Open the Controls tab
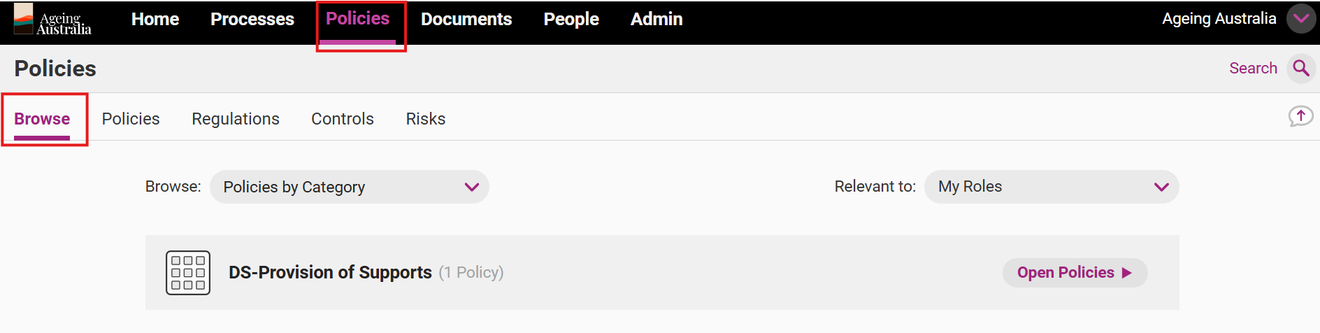 click(343, 119)
